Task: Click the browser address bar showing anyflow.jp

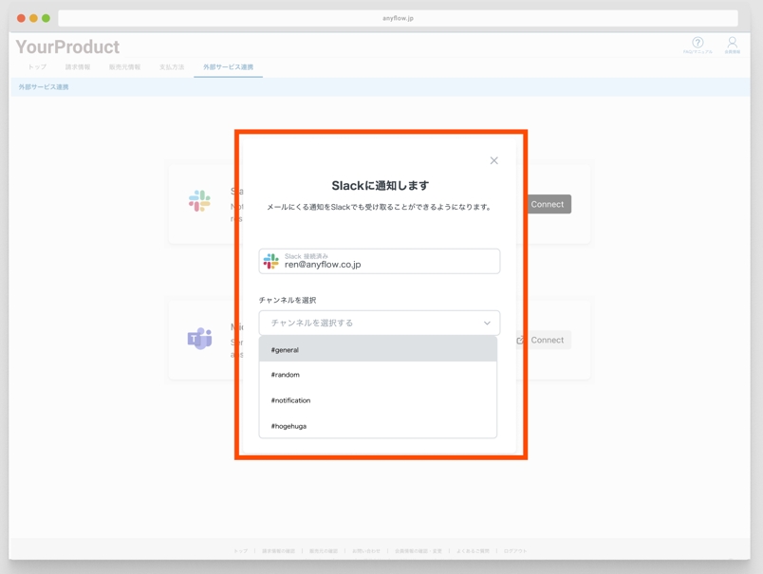Action: click(x=398, y=18)
